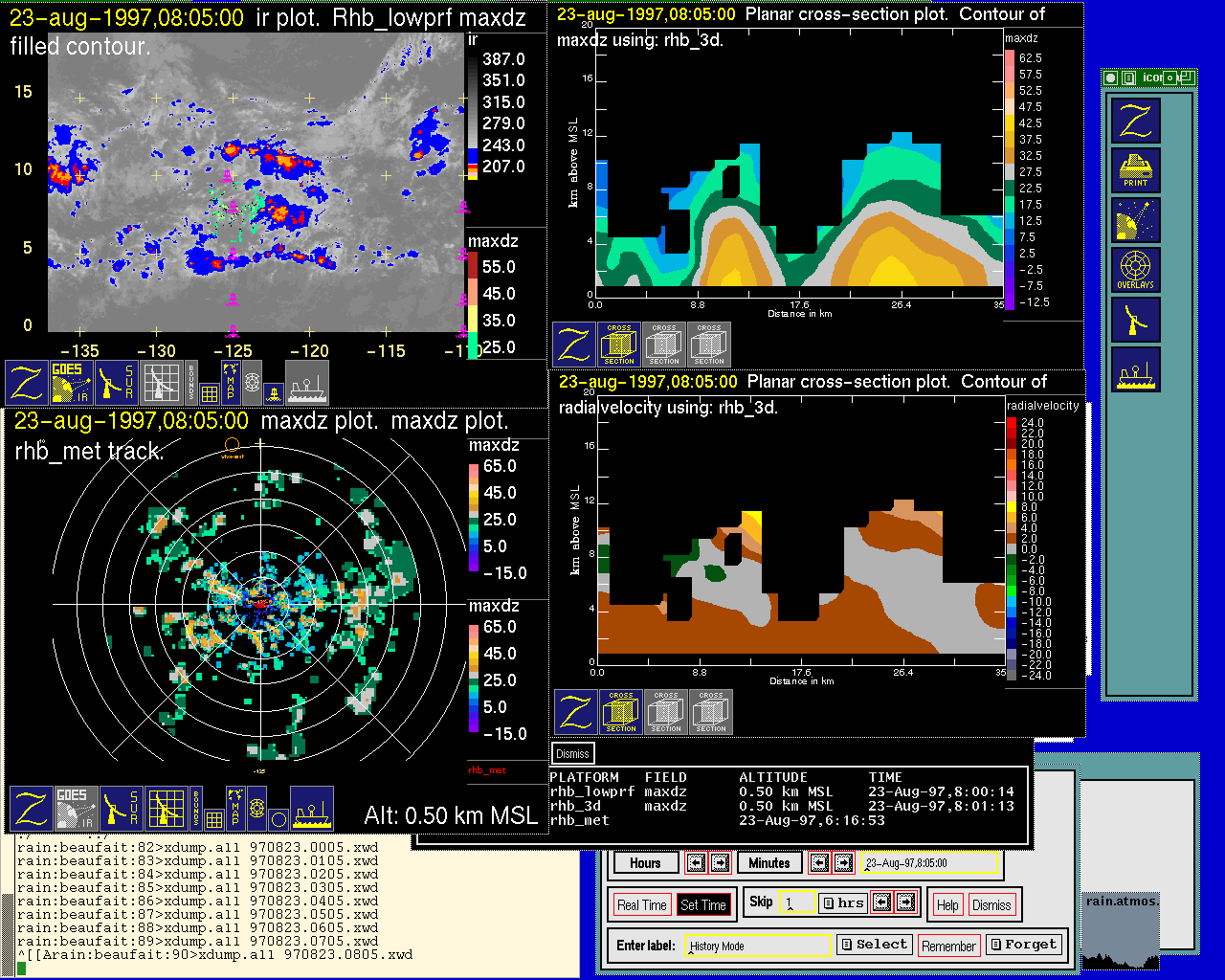Open the Forget dropdown menu

1023,945
